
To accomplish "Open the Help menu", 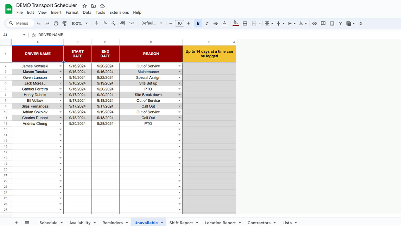I will pyautogui.click(x=137, y=12).
